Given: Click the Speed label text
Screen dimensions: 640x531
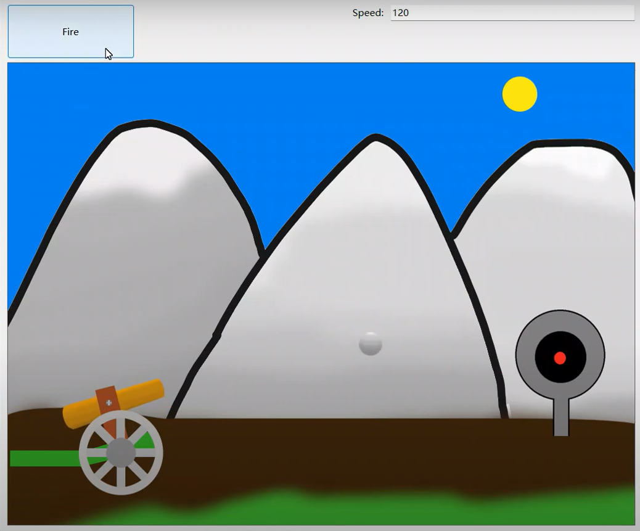Looking at the screenshot, I should tap(367, 11).
